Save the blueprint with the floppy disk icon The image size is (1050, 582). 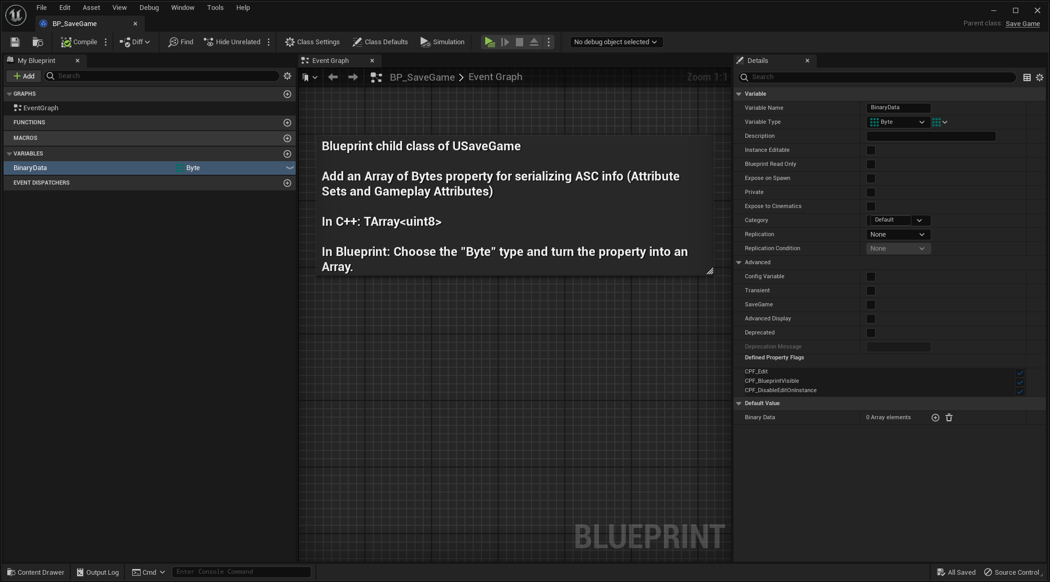15,42
